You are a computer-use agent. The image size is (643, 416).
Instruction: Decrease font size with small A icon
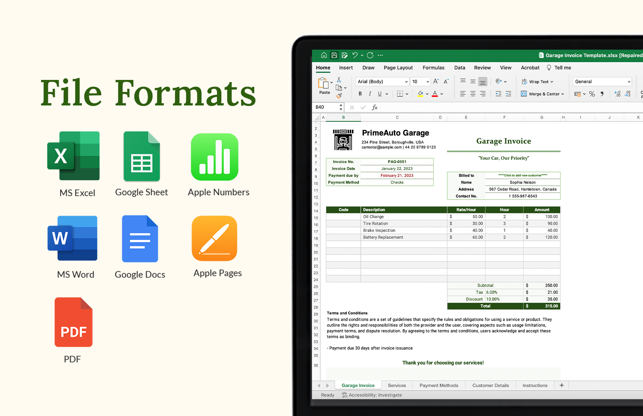pyautogui.click(x=446, y=81)
